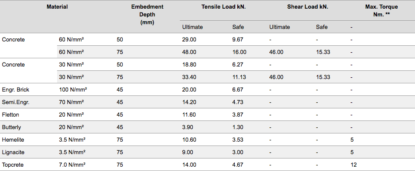Click the 33.40 ultimate tensile value
Image resolution: width=415 pixels, height=171 pixels.
tap(189, 77)
